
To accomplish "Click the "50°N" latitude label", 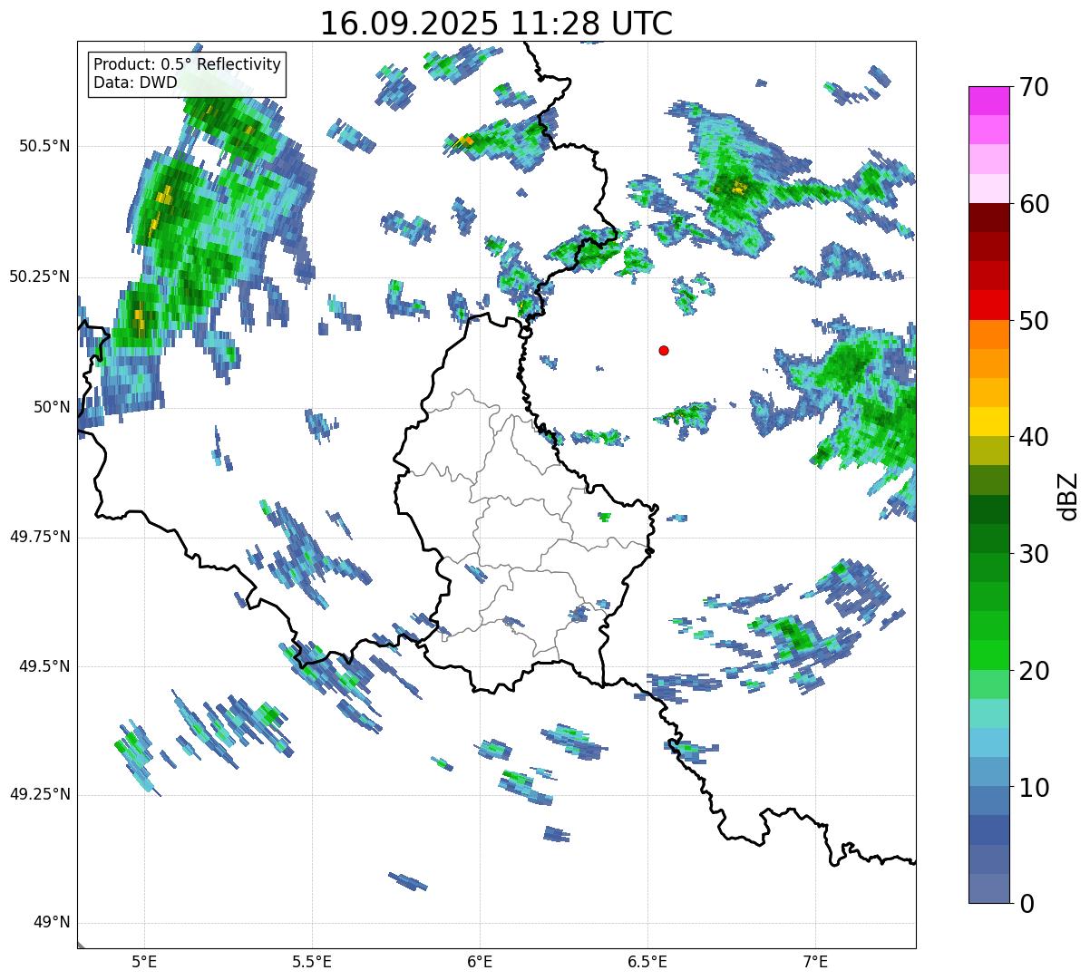I will tap(52, 406).
